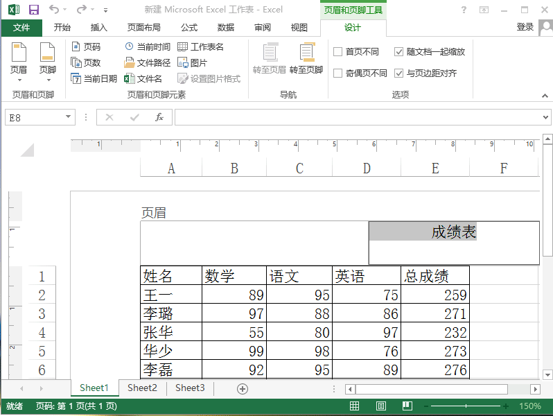This screenshot has height=416, width=553.
Task: Click the zoom slider handle
Action: coord(466,406)
